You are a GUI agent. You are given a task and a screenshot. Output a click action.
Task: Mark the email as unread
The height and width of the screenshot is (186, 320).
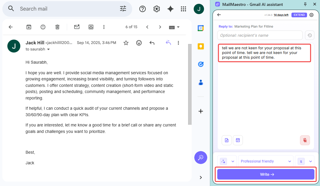(x=77, y=27)
